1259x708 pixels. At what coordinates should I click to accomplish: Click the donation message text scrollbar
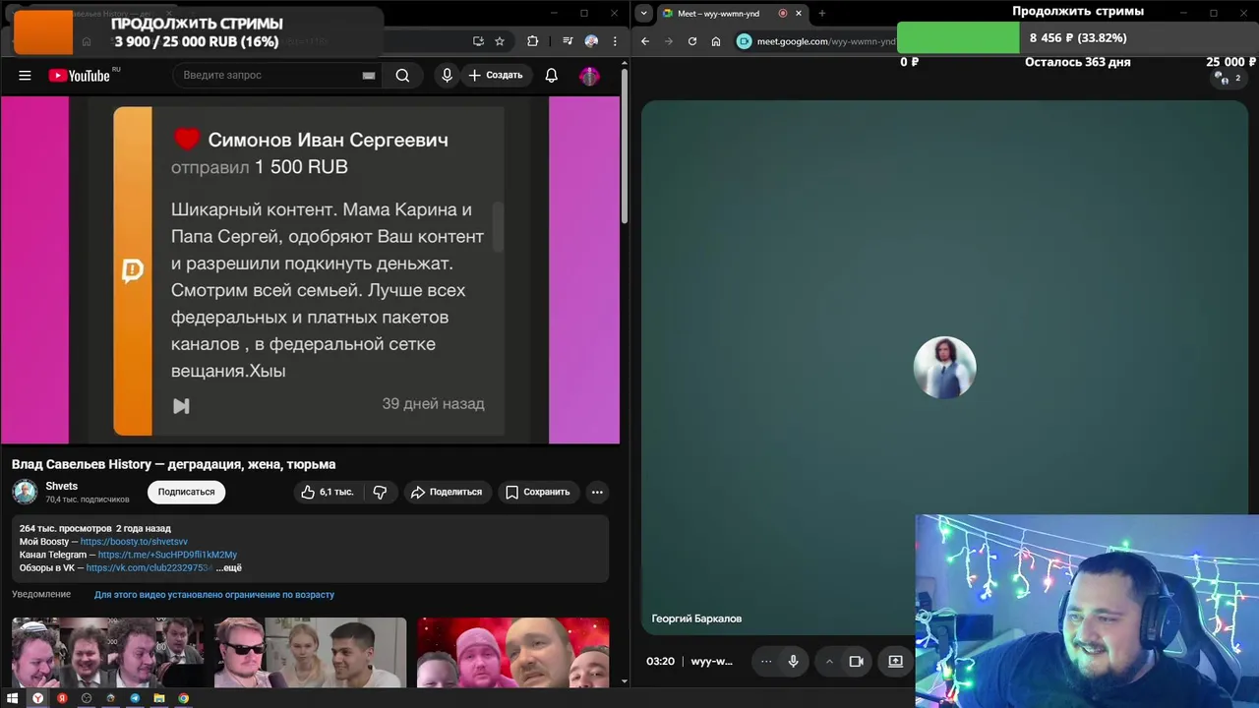[x=498, y=226]
